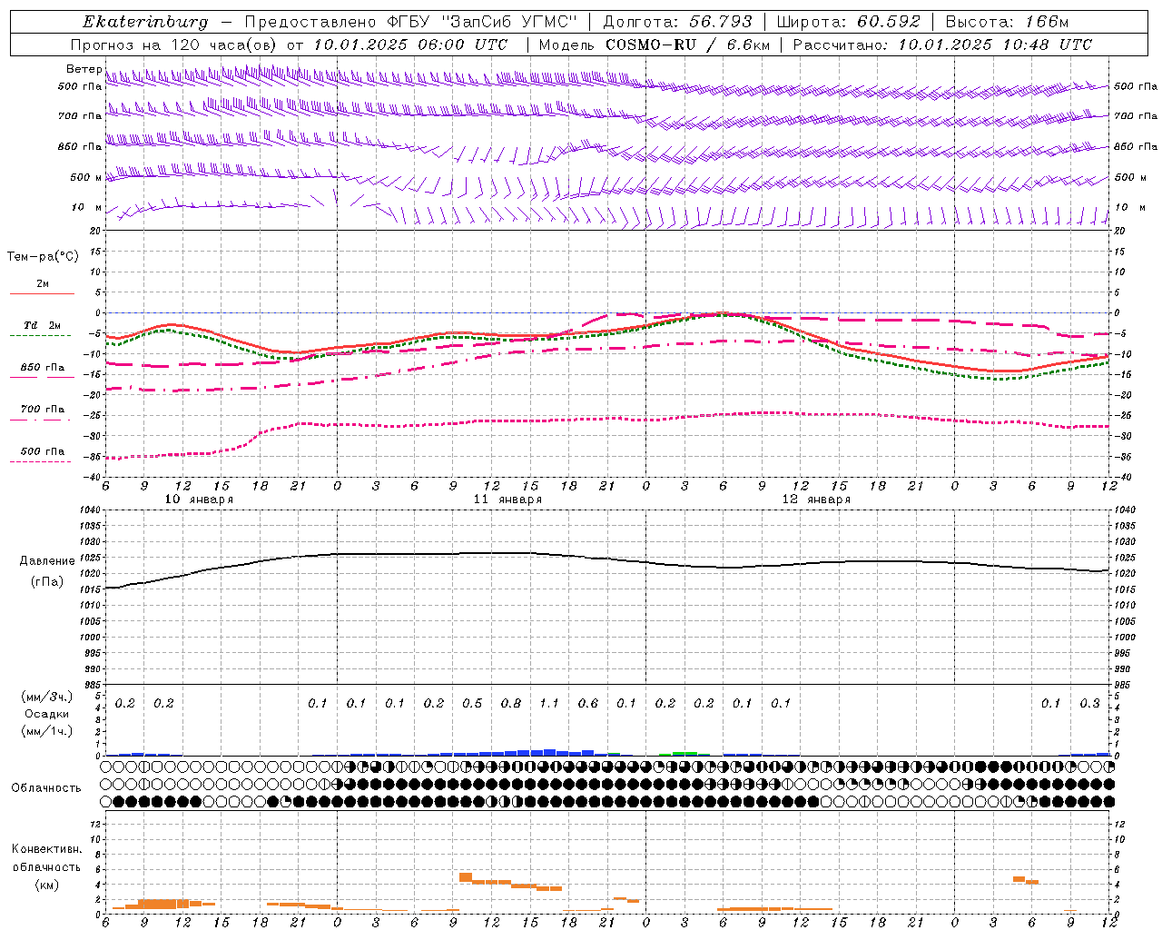Click the 'Тем-ра(°C)' axis title

pos(43,257)
